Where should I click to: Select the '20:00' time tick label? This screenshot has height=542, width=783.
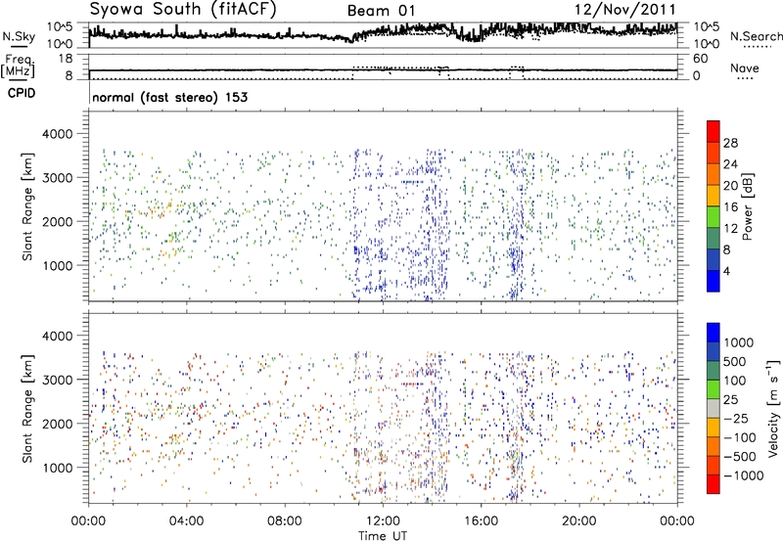click(578, 521)
